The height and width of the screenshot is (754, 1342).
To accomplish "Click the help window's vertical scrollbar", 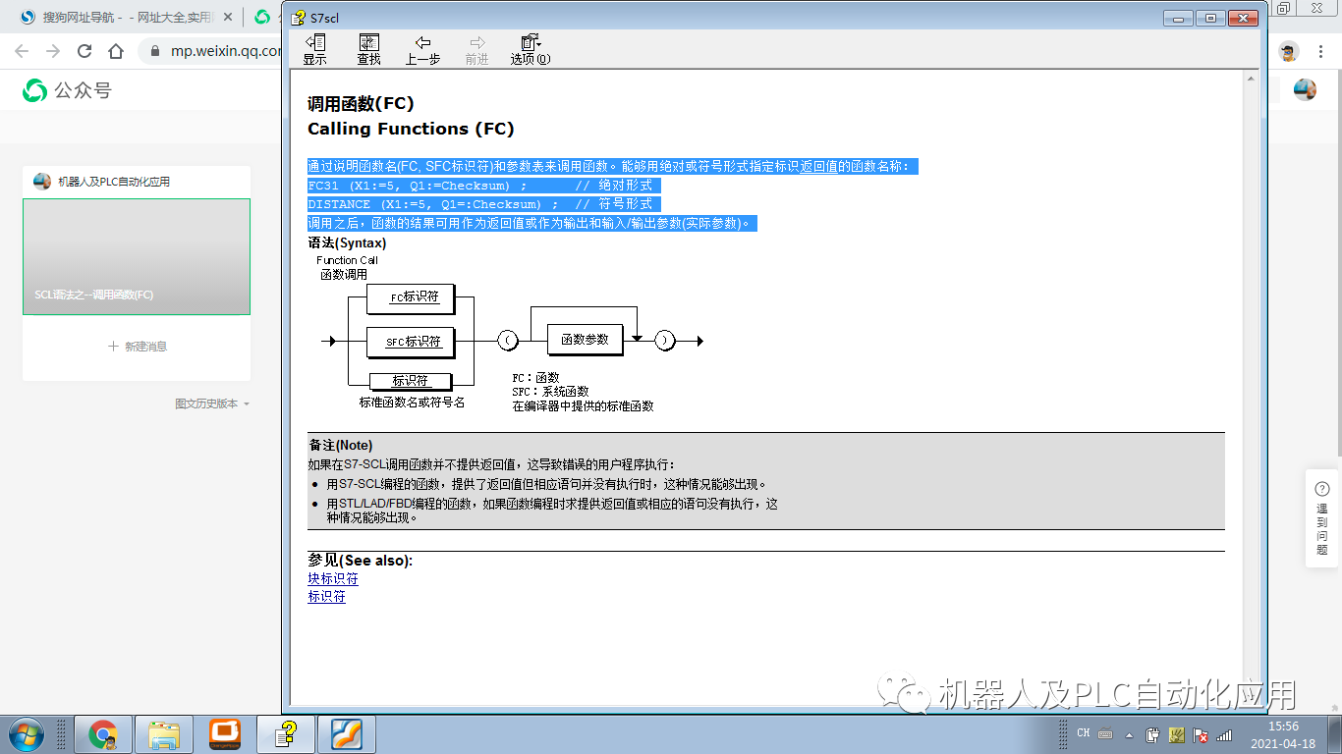I will tap(1252, 393).
